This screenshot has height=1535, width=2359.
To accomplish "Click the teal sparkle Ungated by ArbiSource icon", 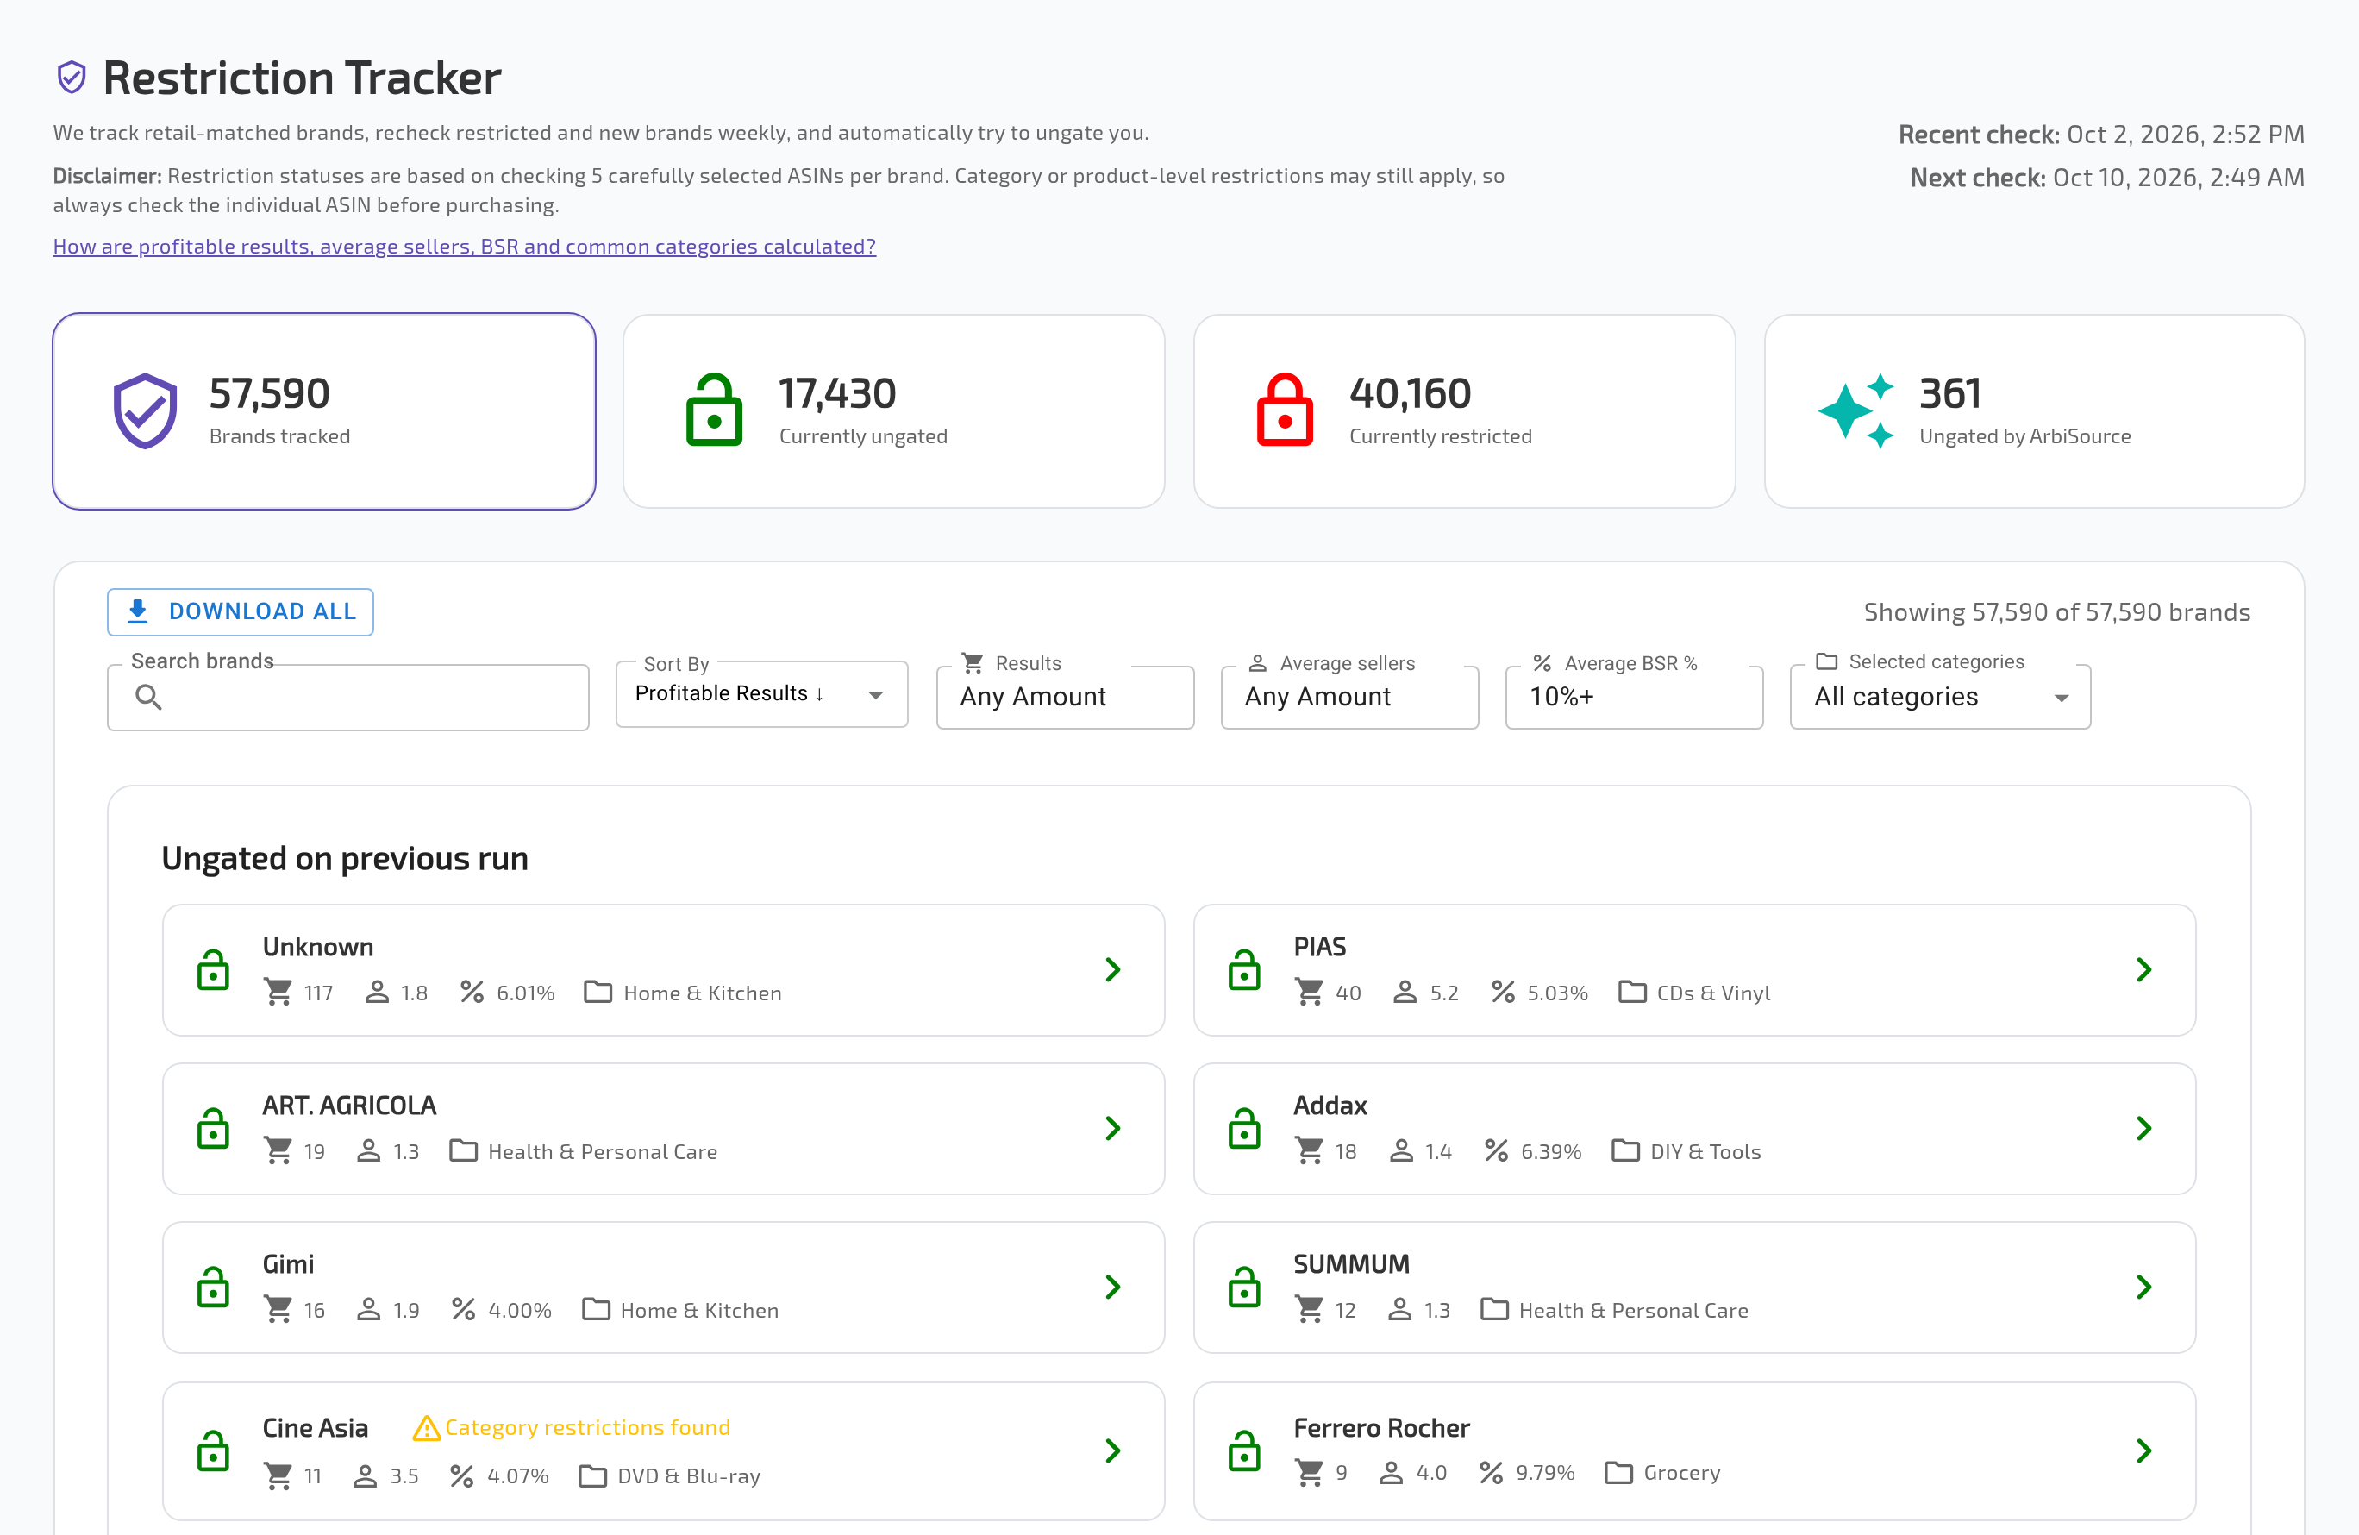I will point(1855,410).
